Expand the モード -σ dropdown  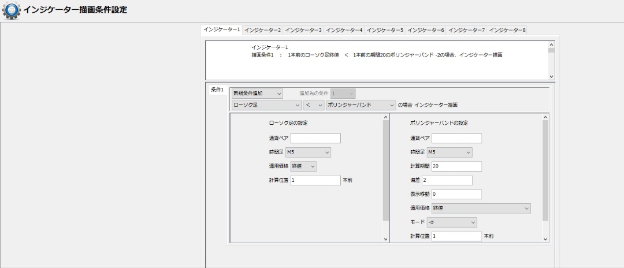[x=452, y=222]
